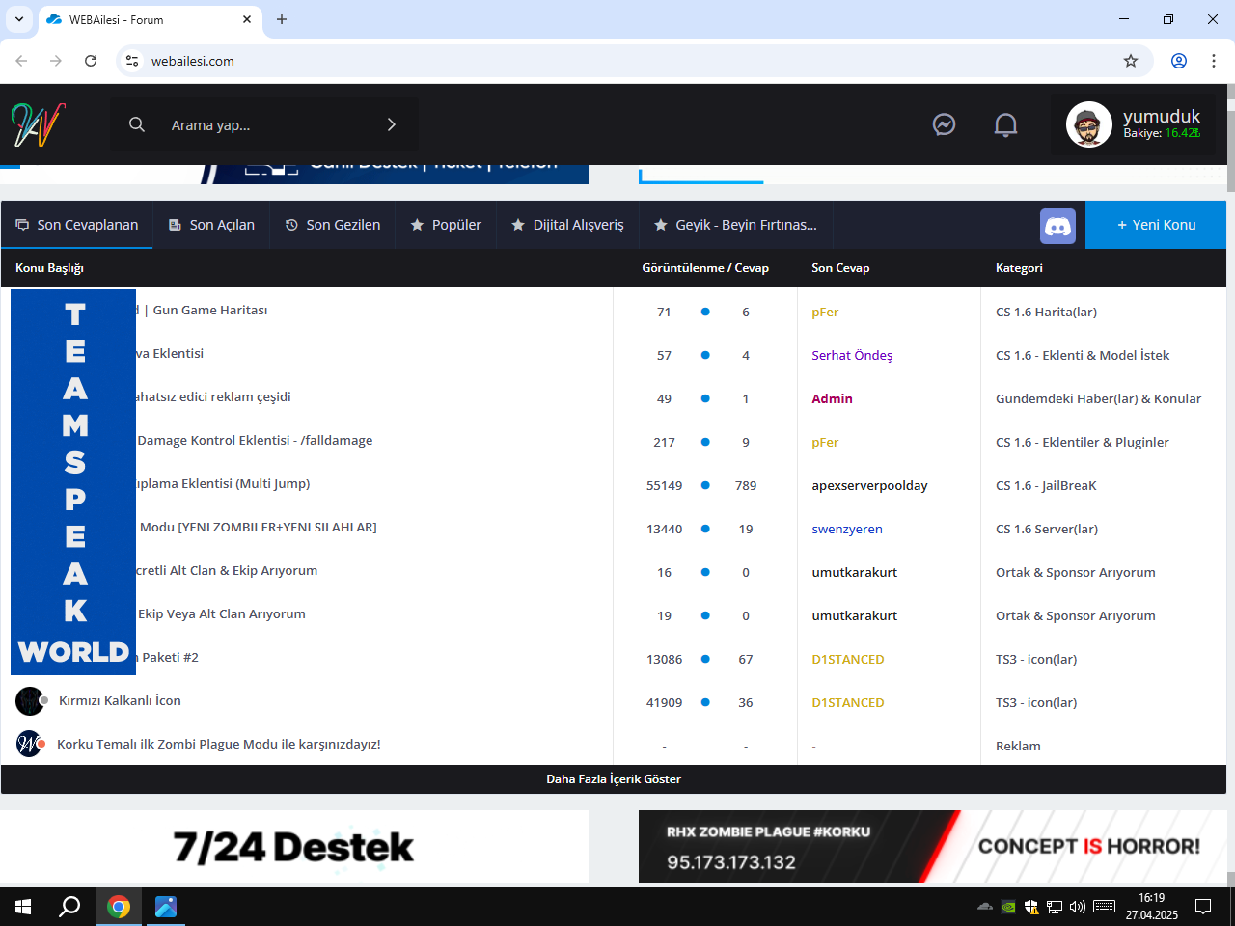Switch to Dijital Alışveriş tab
Screen dimensions: 1235x926
click(567, 225)
